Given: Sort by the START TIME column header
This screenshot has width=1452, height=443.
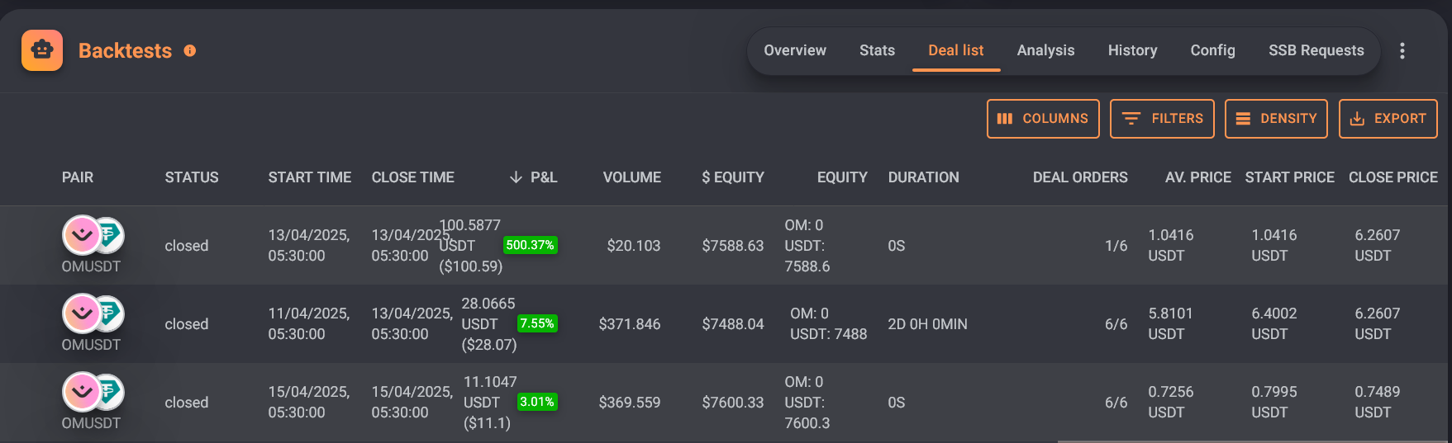Looking at the screenshot, I should [x=310, y=177].
